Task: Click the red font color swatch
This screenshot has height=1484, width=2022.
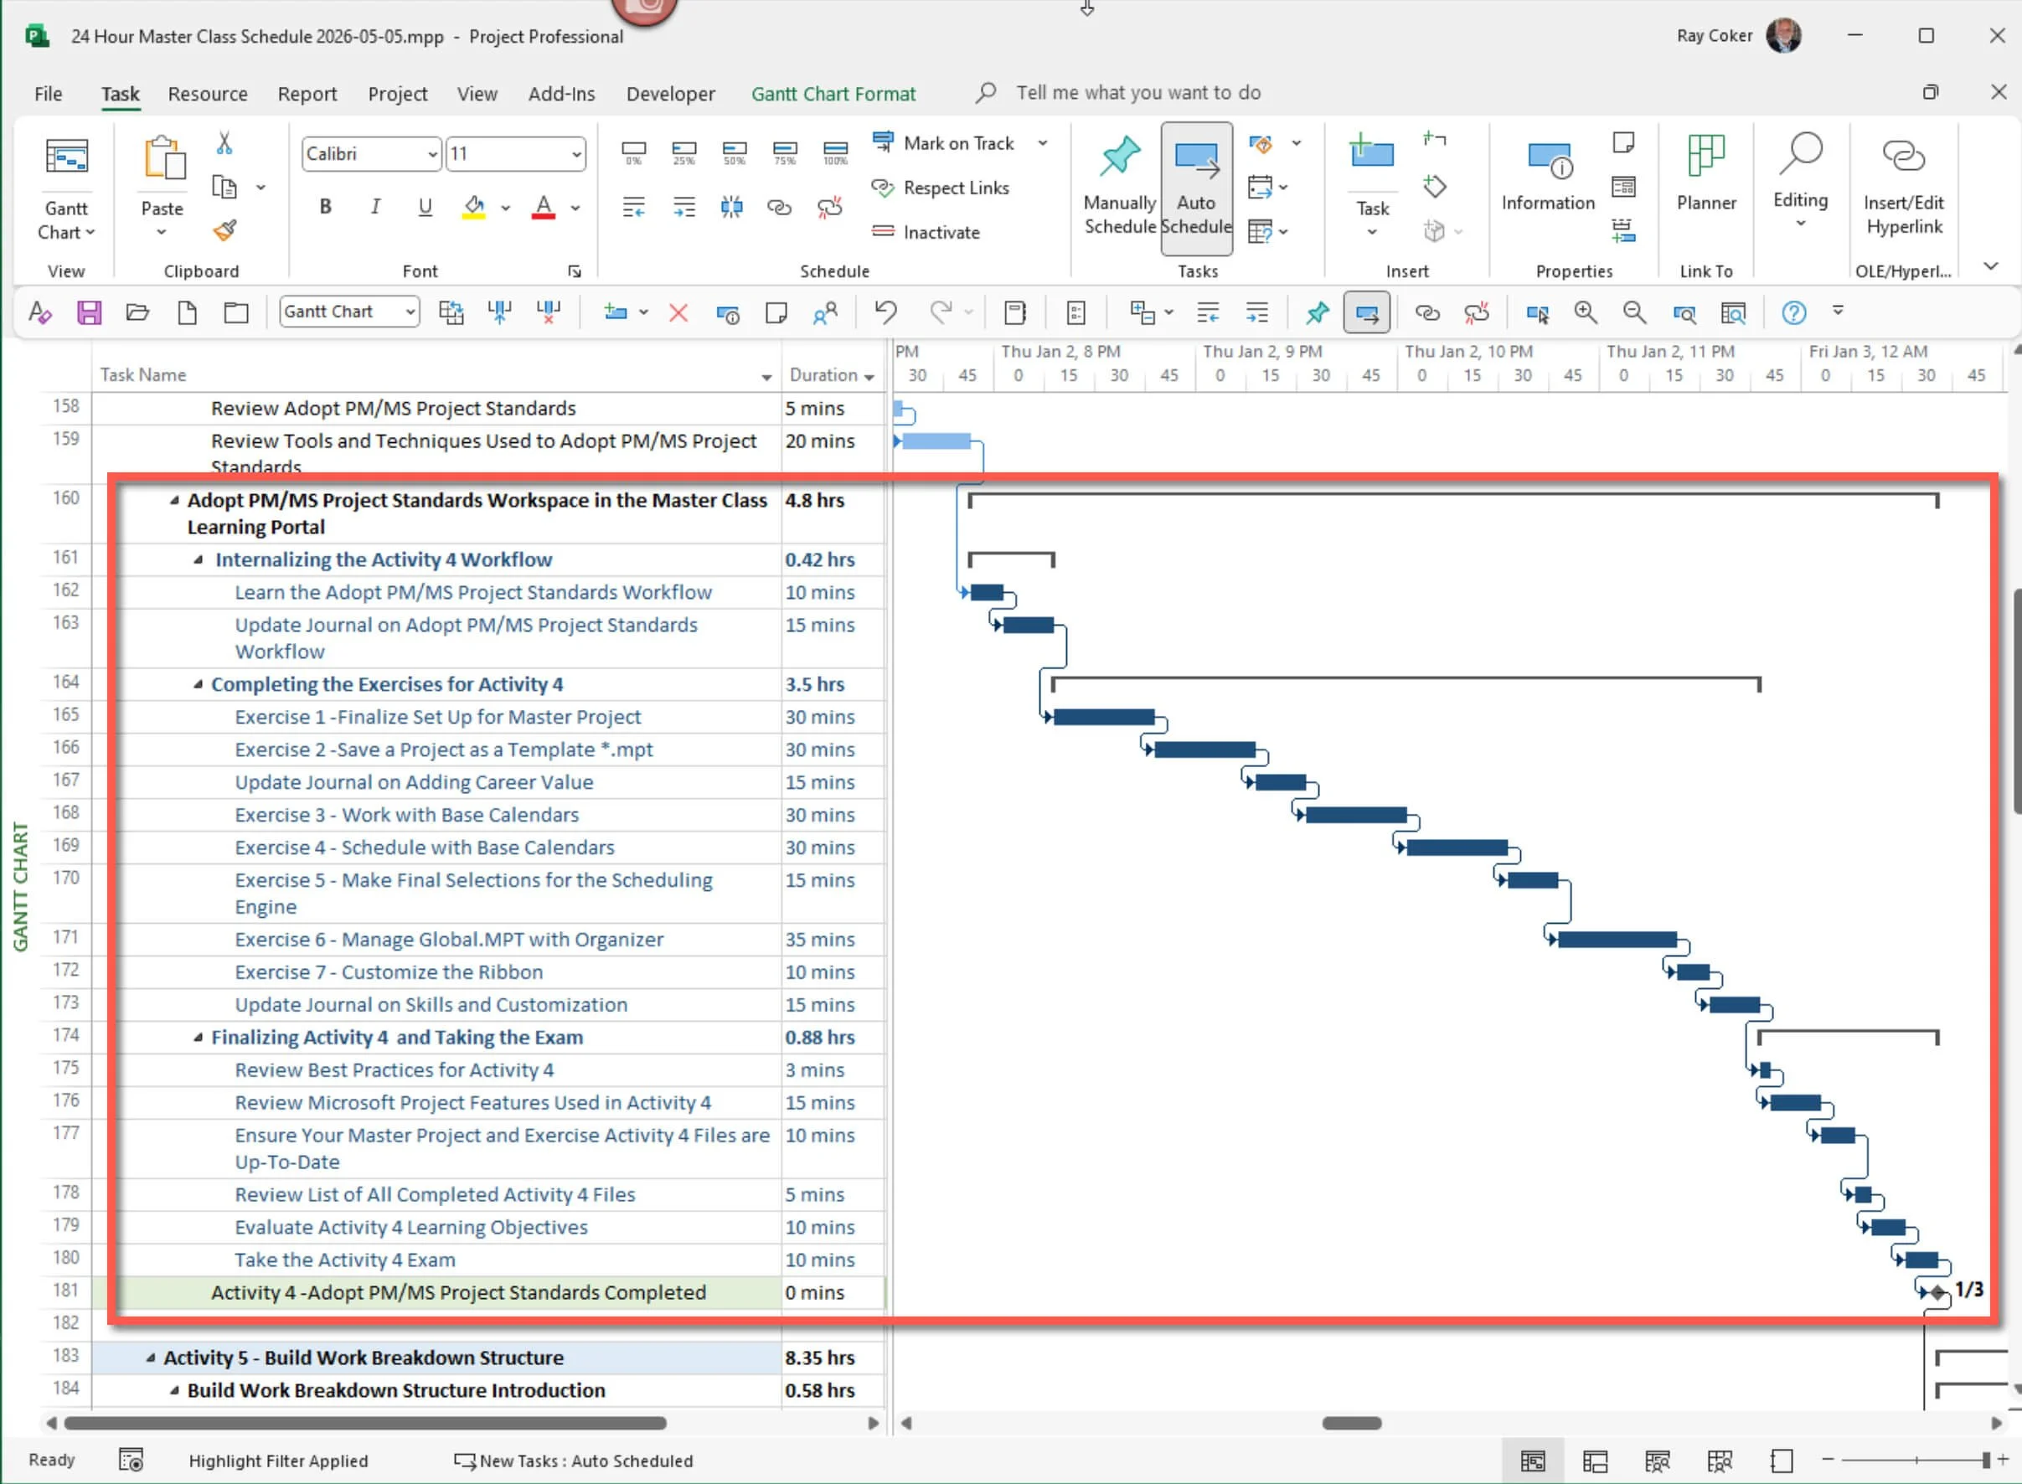Action: click(544, 208)
